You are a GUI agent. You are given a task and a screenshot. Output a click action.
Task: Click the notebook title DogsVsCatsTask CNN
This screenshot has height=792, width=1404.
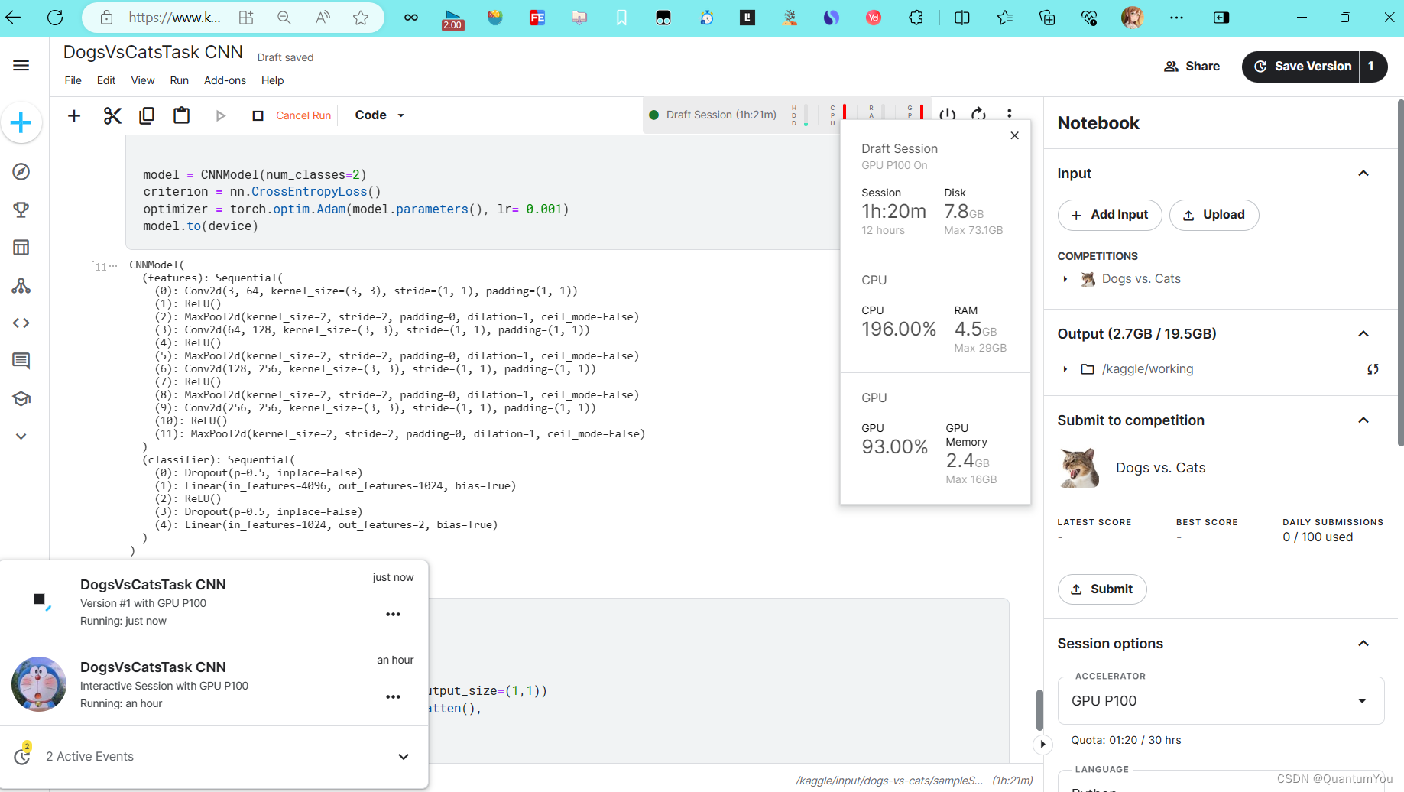tap(153, 52)
